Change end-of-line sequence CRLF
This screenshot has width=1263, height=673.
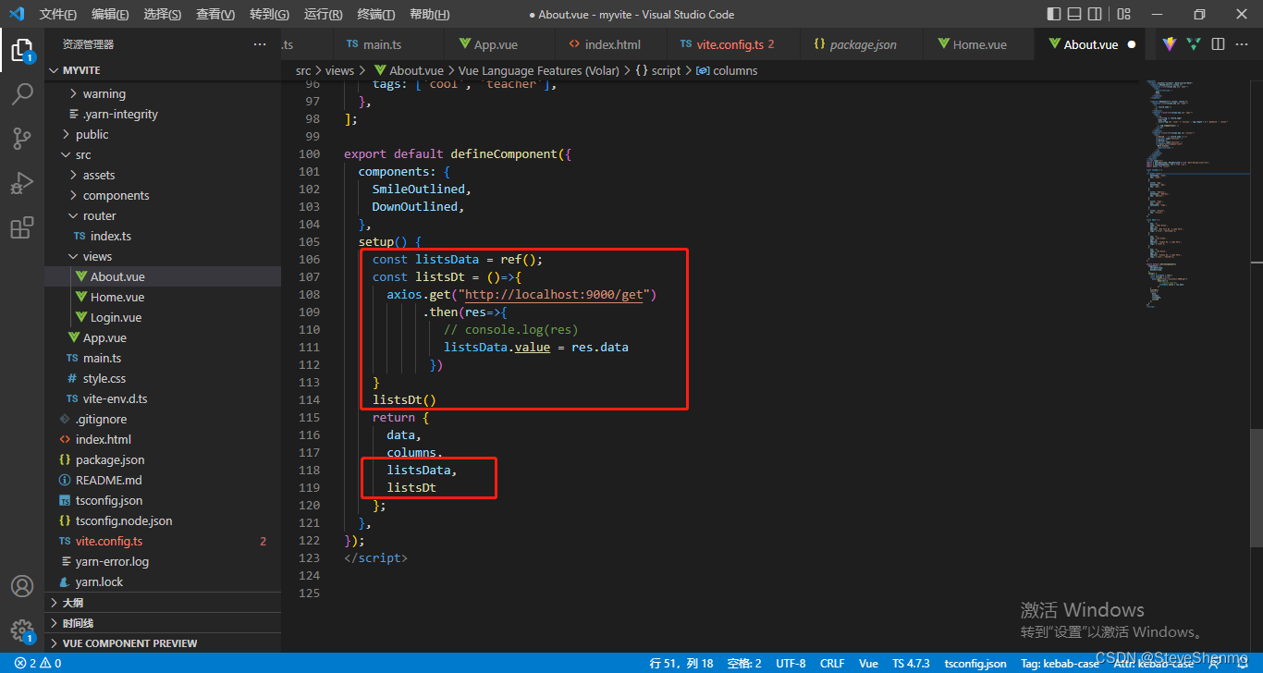(832, 663)
